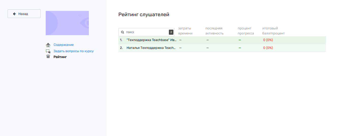The width and height of the screenshot is (356, 136).
Task: Click the процент прогресса column header
Action: 246,31
